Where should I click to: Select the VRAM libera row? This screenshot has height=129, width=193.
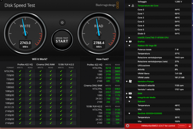pos(158,73)
